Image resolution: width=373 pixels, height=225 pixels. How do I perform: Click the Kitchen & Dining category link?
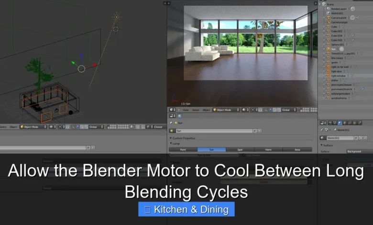pyautogui.click(x=186, y=209)
